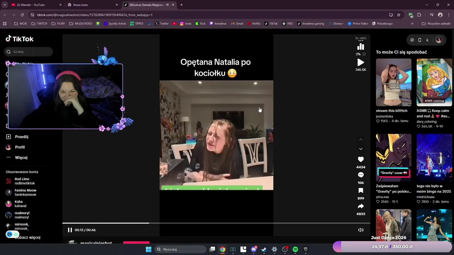Open the FILMY bookmarks folder
The image size is (454, 255).
click(58, 24)
